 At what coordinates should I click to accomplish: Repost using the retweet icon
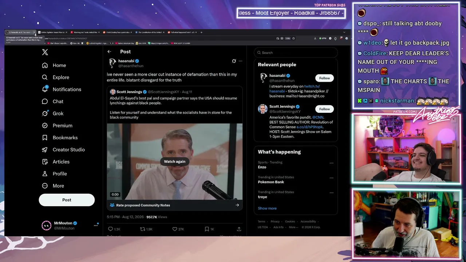pyautogui.click(x=142, y=229)
